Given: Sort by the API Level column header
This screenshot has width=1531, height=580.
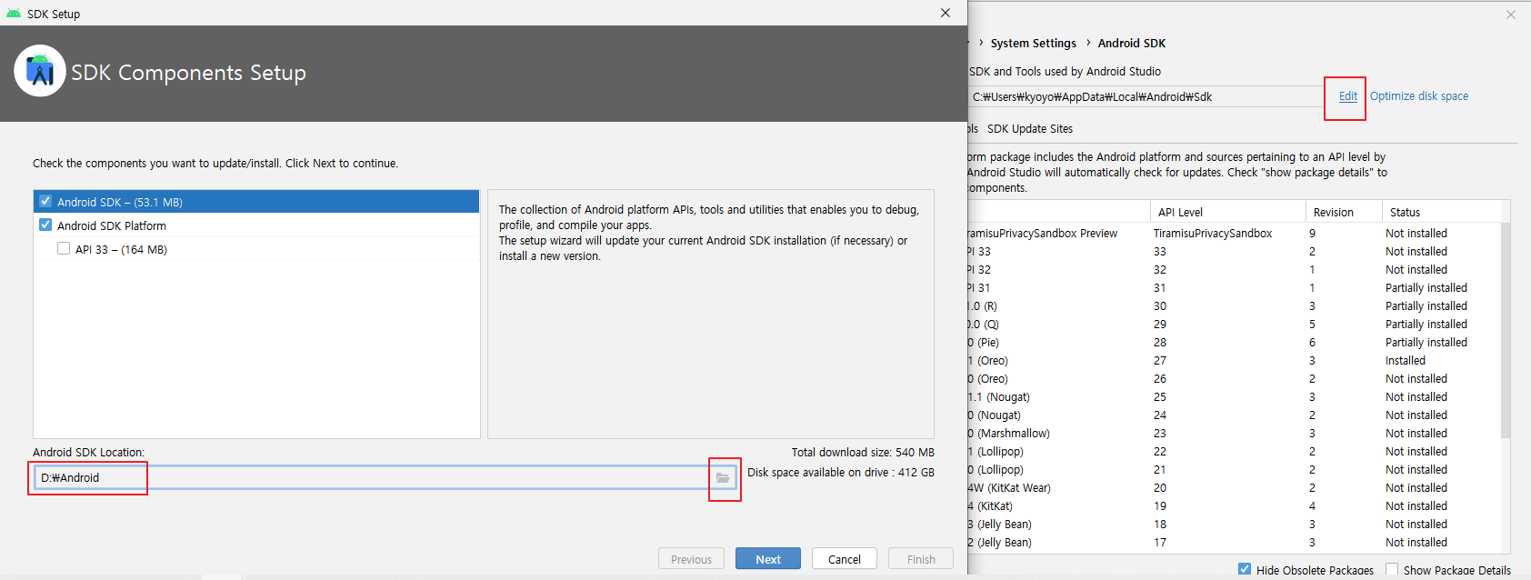Looking at the screenshot, I should [x=1227, y=212].
